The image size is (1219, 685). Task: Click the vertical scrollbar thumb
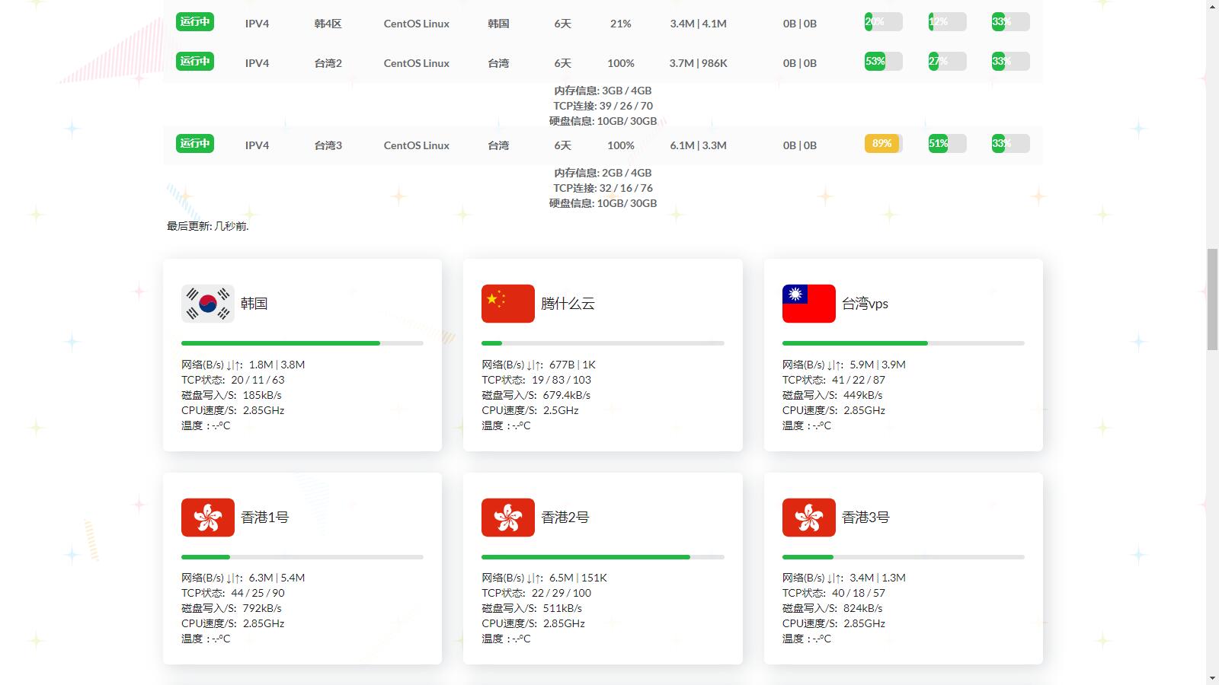click(1212, 298)
